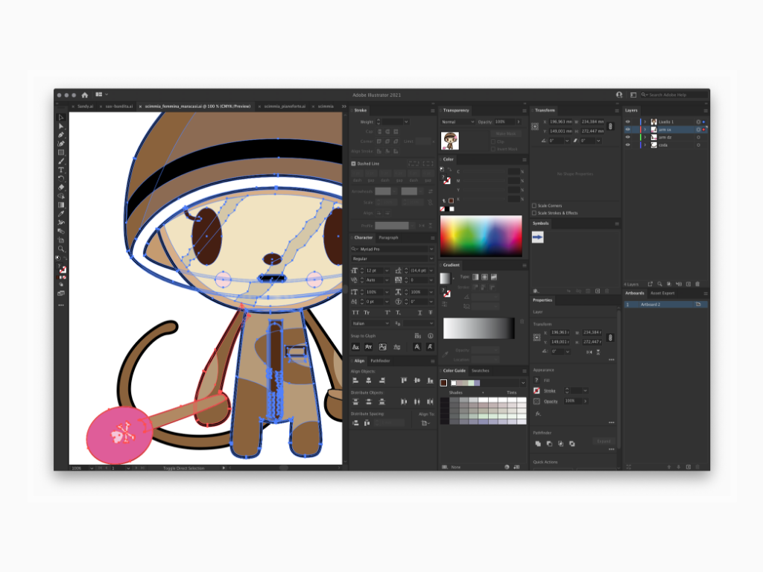
Task: Select the Rectangle tool
Action: 61,152
